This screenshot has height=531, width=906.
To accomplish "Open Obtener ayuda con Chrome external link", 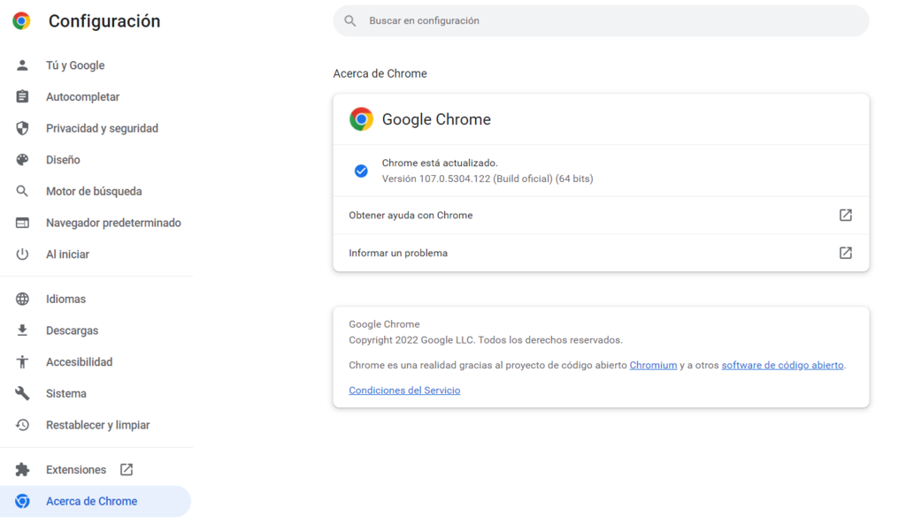I will [845, 215].
